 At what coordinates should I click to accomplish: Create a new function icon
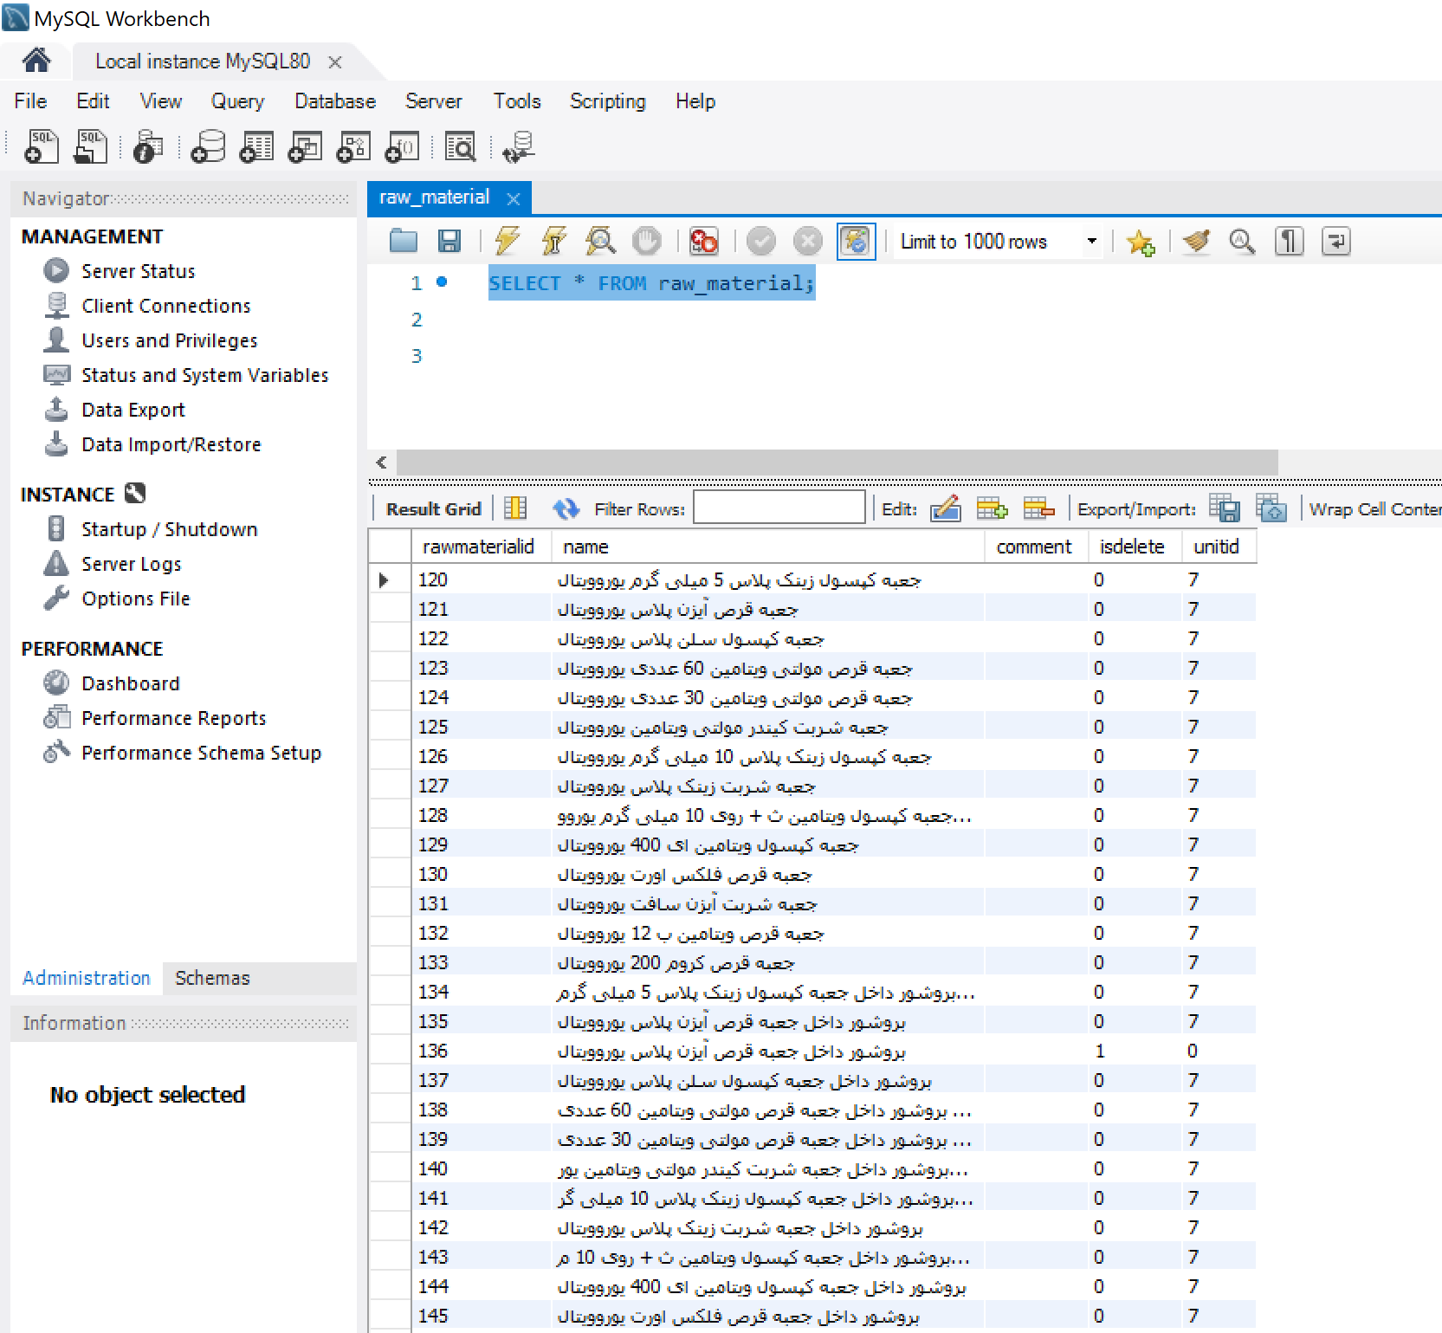(x=402, y=146)
